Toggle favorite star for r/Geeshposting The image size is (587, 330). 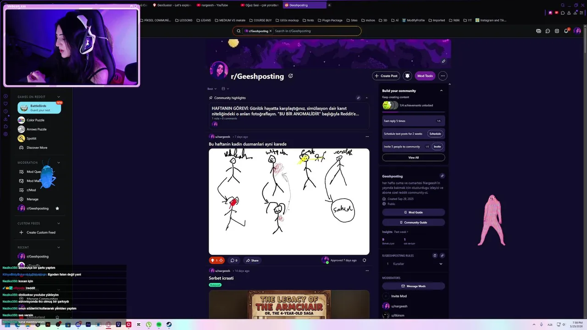(57, 209)
